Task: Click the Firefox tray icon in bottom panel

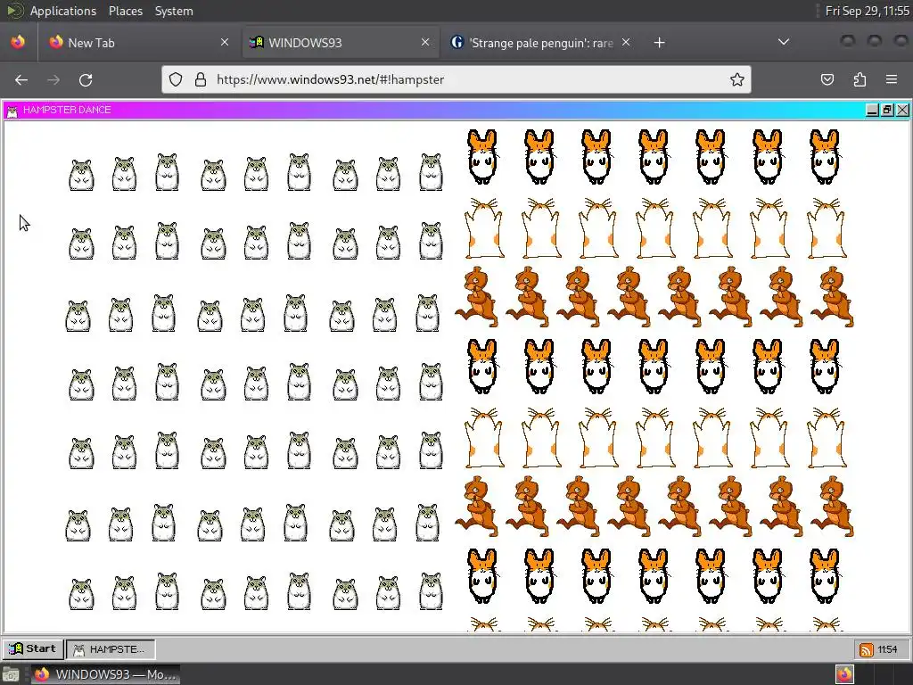Action: click(x=844, y=674)
